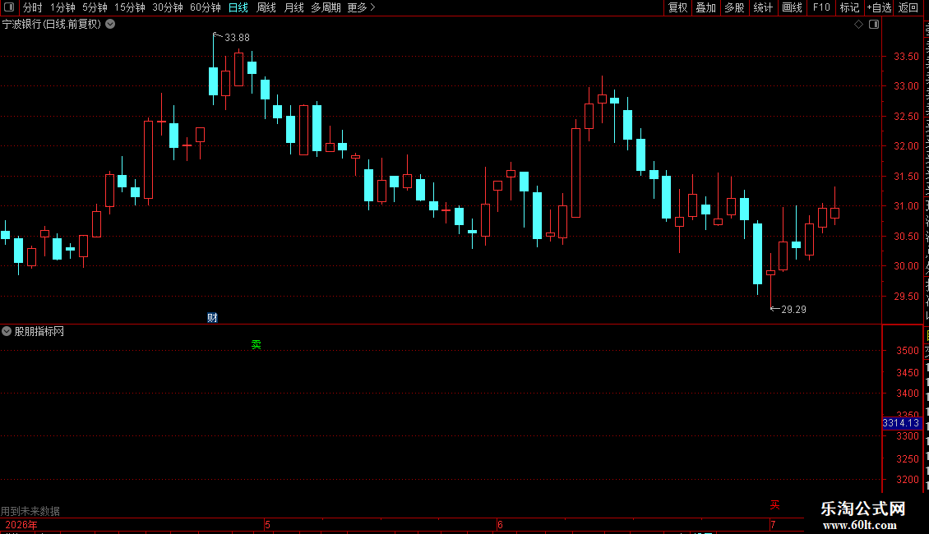The height and width of the screenshot is (534, 929).
Task: Click the 宁波银行(日线.前复权) chart title
Action: pyautogui.click(x=52, y=25)
